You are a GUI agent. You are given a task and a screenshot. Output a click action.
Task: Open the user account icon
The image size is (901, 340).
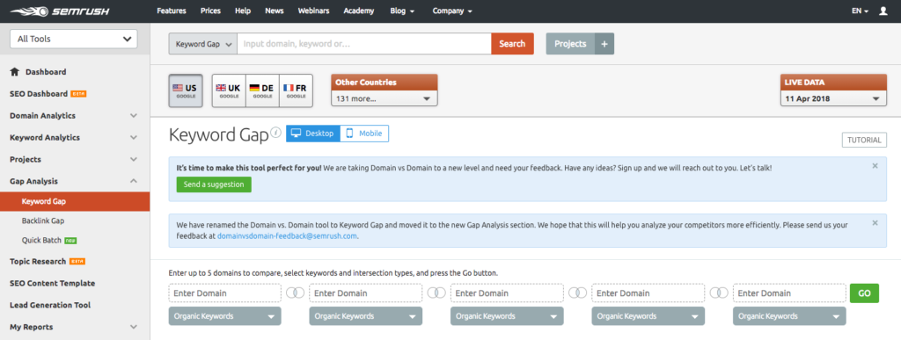tap(883, 11)
